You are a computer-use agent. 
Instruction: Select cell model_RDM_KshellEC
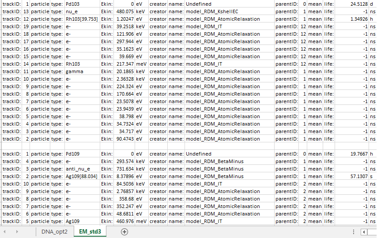230,11
